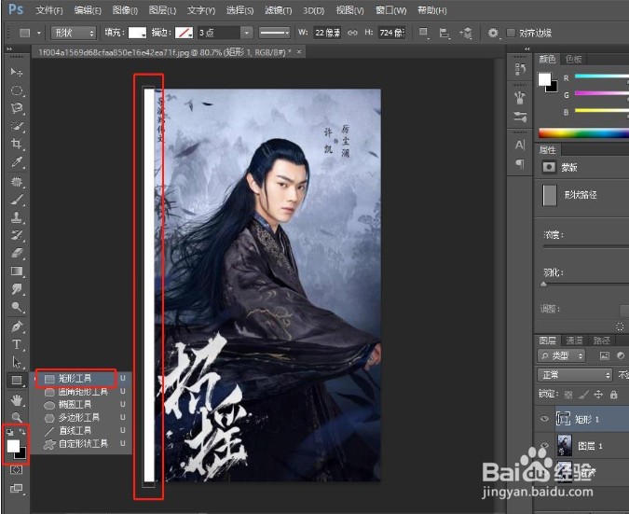Open the stroke color dropdown
Image resolution: width=629 pixels, height=514 pixels.
pos(184,33)
